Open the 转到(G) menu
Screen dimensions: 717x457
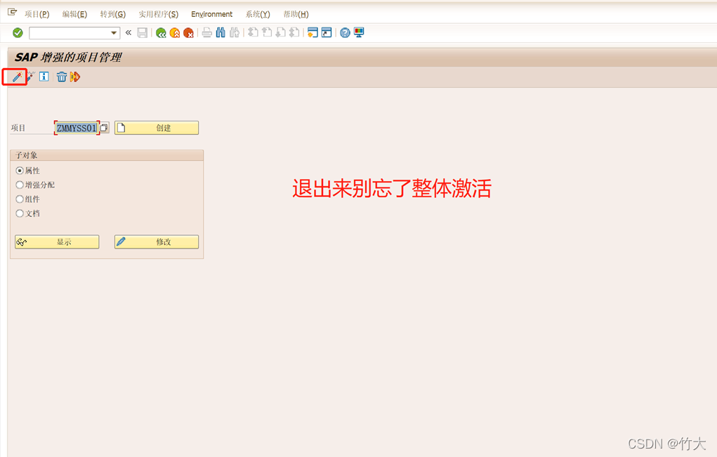(113, 14)
